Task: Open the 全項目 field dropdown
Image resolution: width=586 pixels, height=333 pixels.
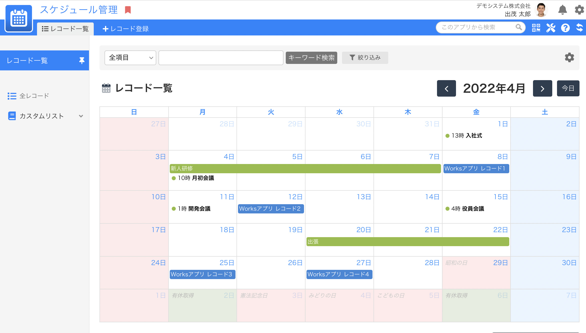Action: click(x=130, y=58)
